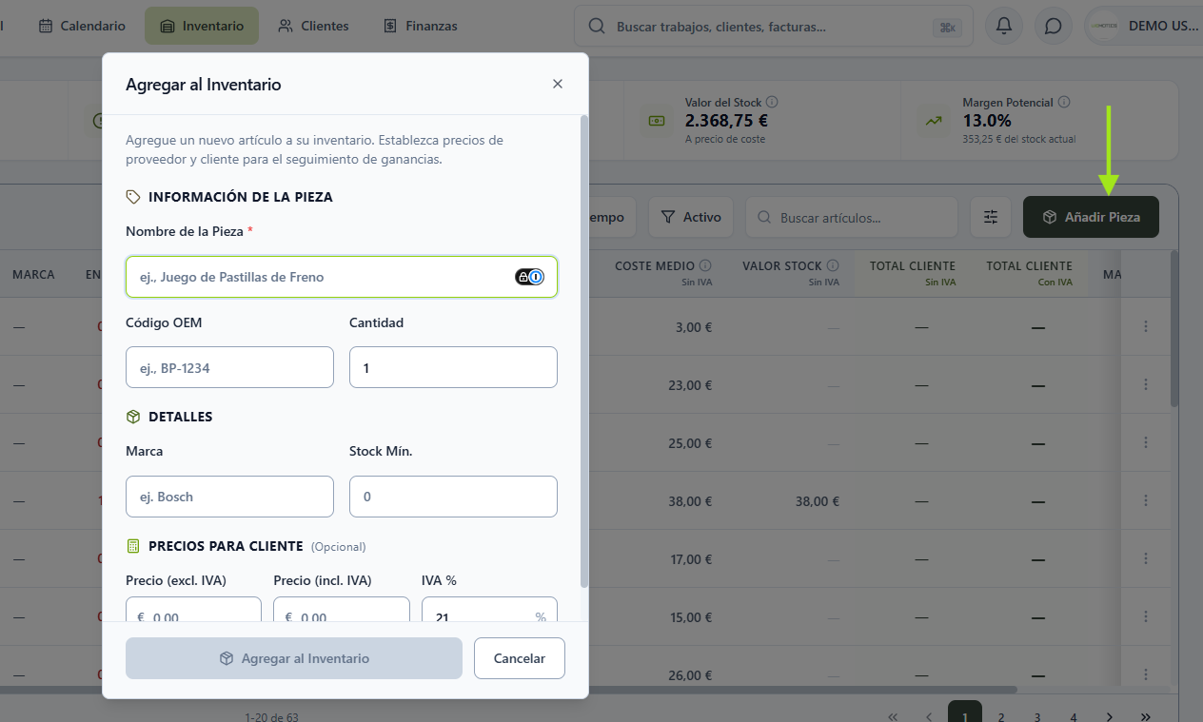This screenshot has height=722, width=1203.
Task: Open row actions menu for 38,00 € item
Action: pos(1146,500)
